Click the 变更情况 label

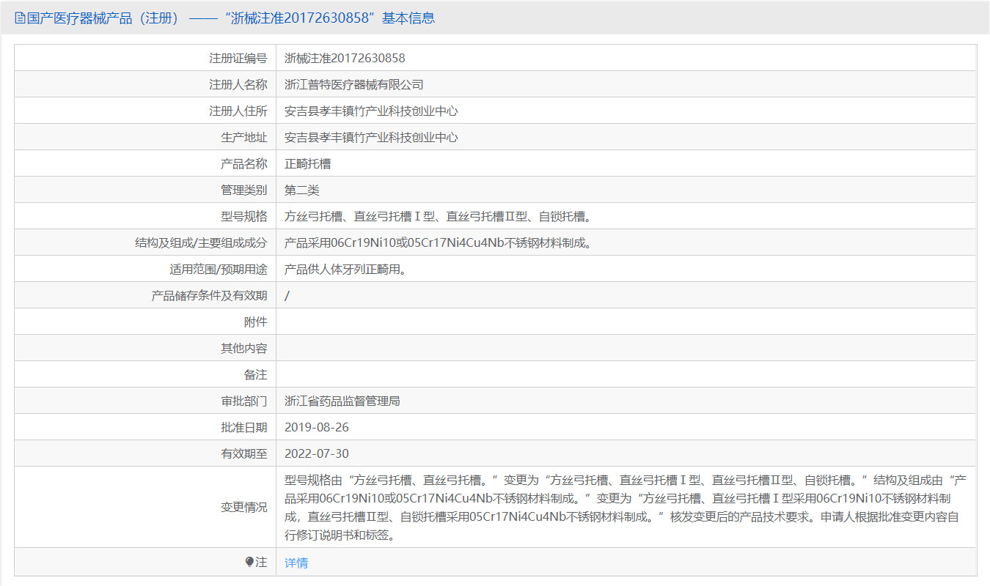[244, 507]
